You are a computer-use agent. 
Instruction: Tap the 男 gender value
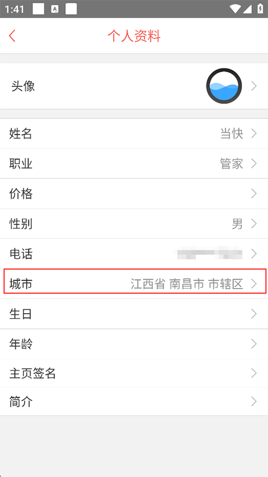click(237, 224)
